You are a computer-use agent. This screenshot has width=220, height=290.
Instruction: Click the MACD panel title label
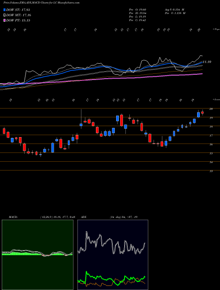pos(13,217)
